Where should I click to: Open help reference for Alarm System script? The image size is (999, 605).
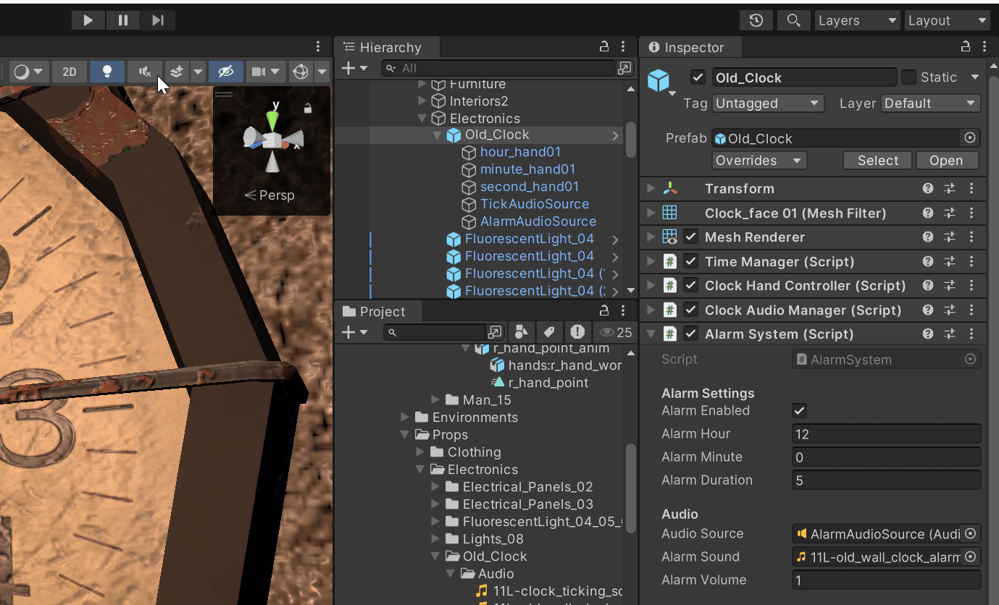(x=928, y=334)
